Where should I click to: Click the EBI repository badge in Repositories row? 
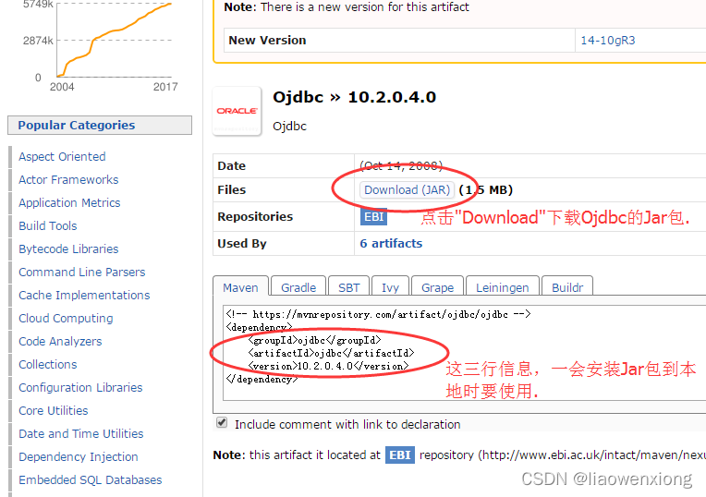coord(373,217)
